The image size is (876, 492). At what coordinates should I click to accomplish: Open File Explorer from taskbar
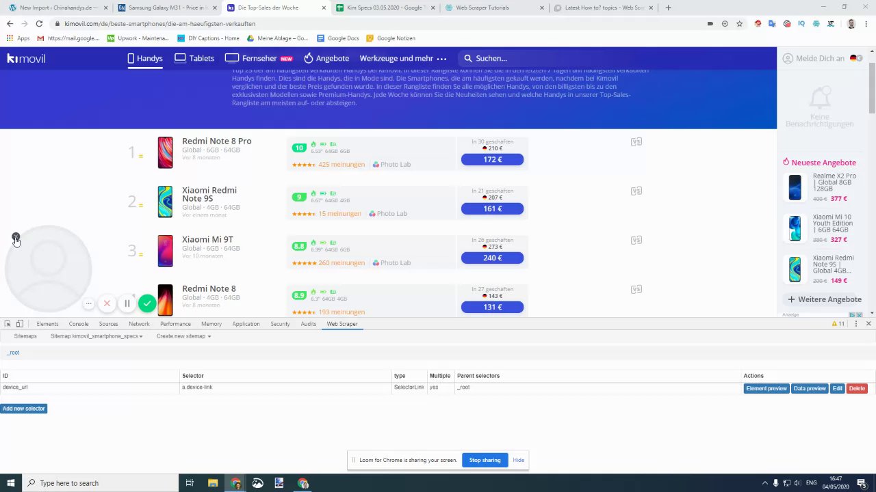(213, 483)
